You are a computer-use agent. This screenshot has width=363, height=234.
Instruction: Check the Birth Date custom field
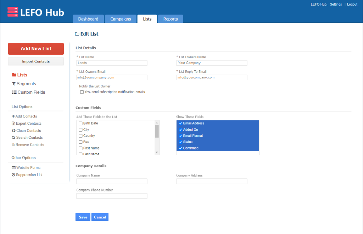(x=80, y=124)
